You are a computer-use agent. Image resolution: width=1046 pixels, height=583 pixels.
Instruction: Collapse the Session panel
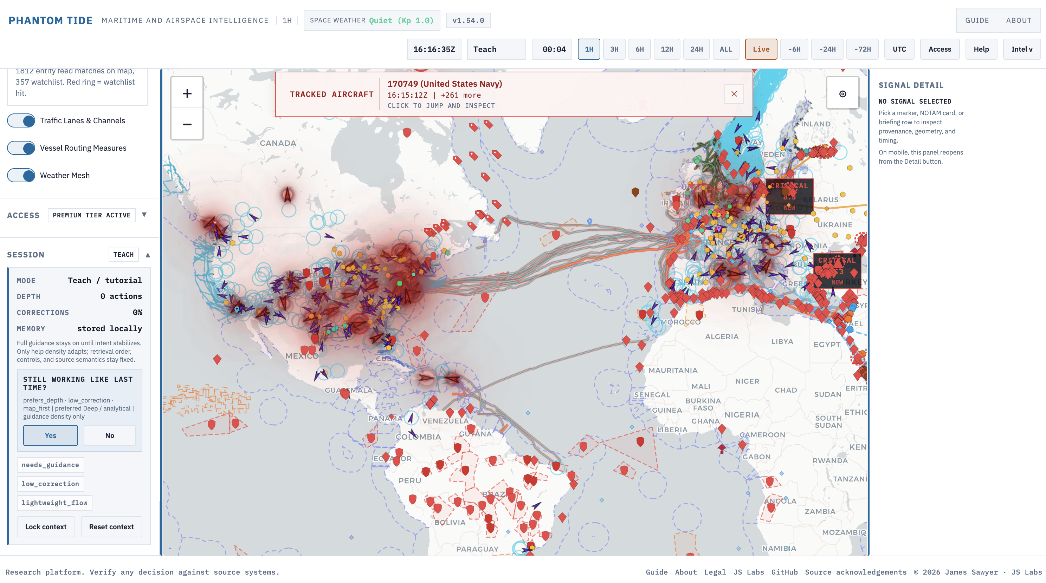coord(148,255)
